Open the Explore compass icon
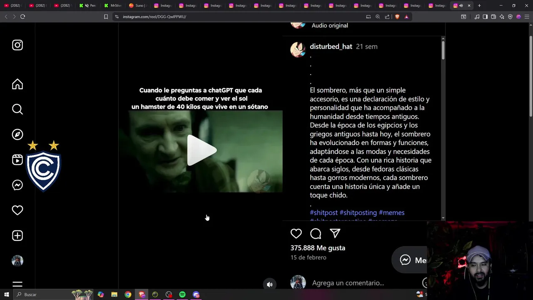This screenshot has height=300, width=533. (x=17, y=135)
